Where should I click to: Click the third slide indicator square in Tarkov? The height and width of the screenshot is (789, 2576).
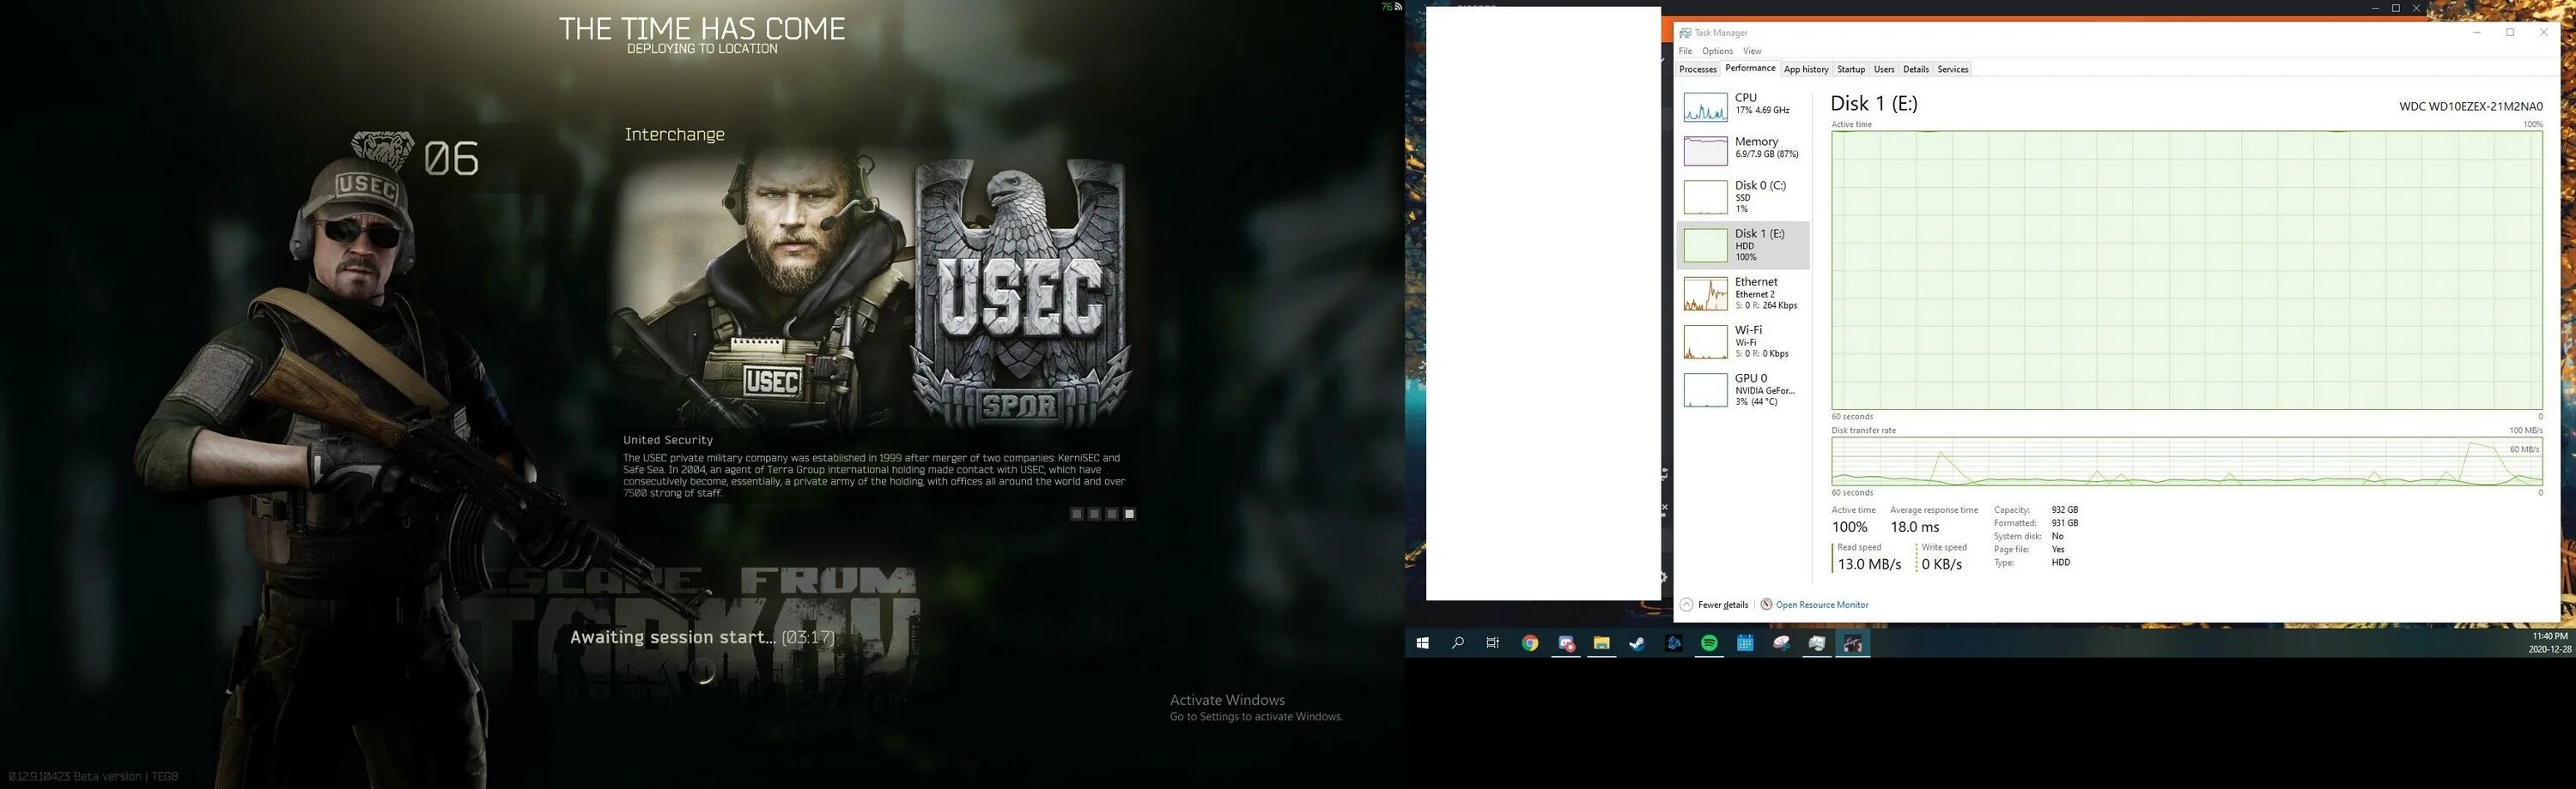point(1111,514)
